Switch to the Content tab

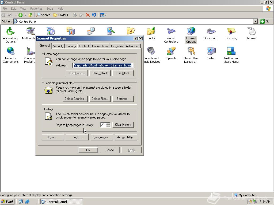click(x=84, y=46)
